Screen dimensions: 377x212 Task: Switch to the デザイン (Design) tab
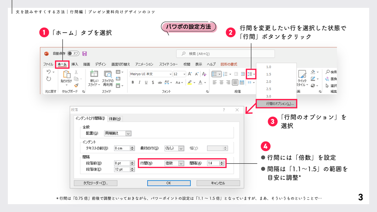click(101, 64)
